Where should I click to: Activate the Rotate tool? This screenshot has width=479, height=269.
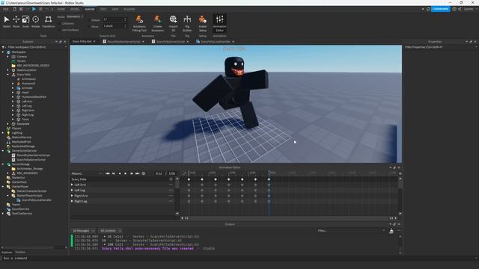click(35, 22)
